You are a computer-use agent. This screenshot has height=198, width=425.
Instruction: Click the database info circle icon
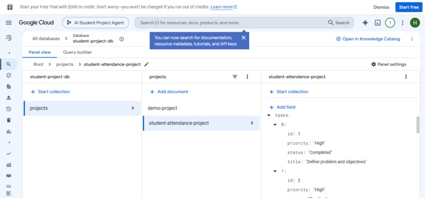[x=122, y=39]
